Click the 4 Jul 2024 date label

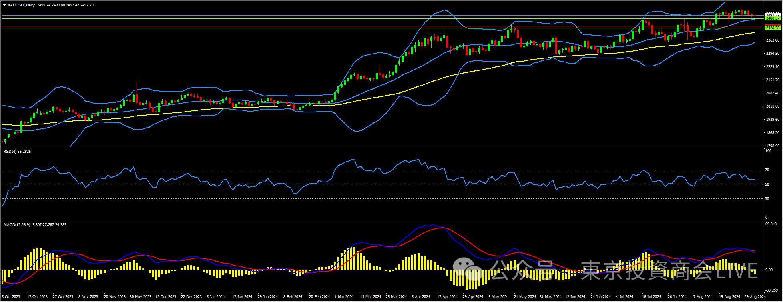(625, 297)
